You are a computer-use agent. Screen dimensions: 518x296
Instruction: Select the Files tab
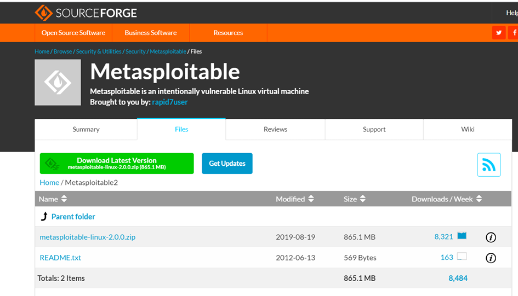[x=181, y=129]
